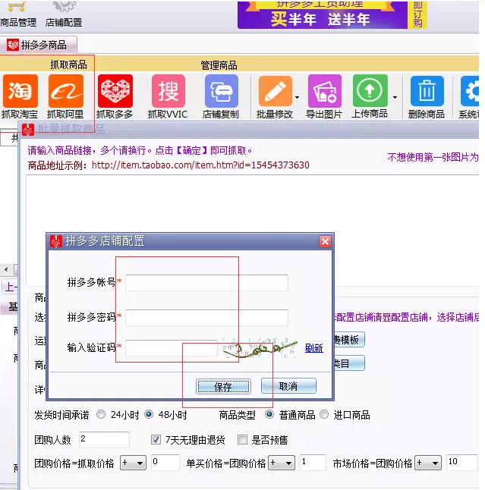Open the 单买价格 operator dropdown

(282, 463)
